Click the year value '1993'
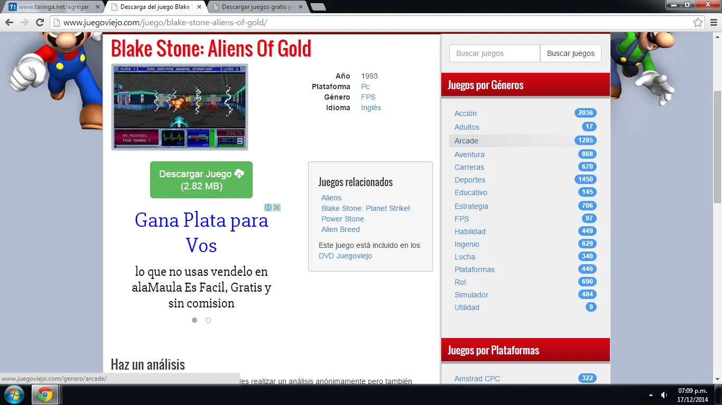The height and width of the screenshot is (405, 722). pos(369,76)
